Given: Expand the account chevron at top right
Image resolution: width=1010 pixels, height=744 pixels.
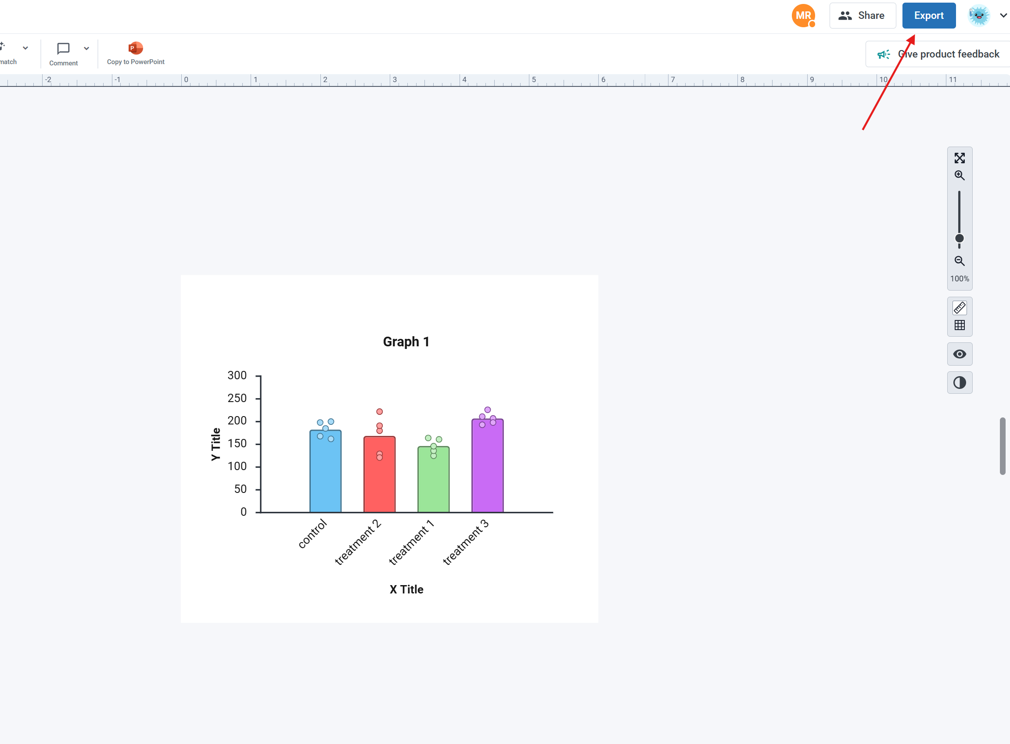Looking at the screenshot, I should coord(1003,15).
